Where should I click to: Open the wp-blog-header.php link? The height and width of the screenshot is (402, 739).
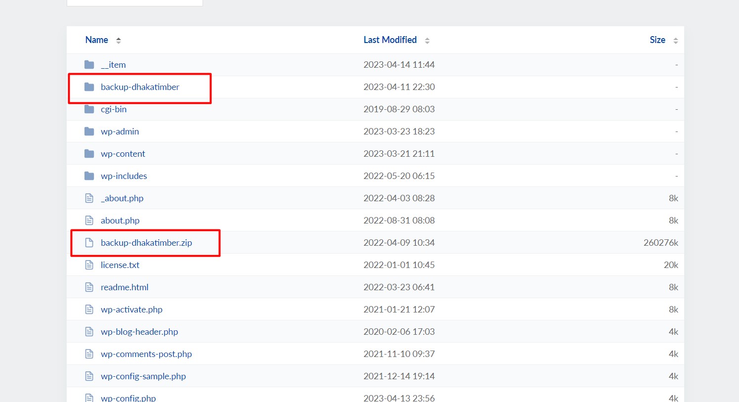point(139,332)
